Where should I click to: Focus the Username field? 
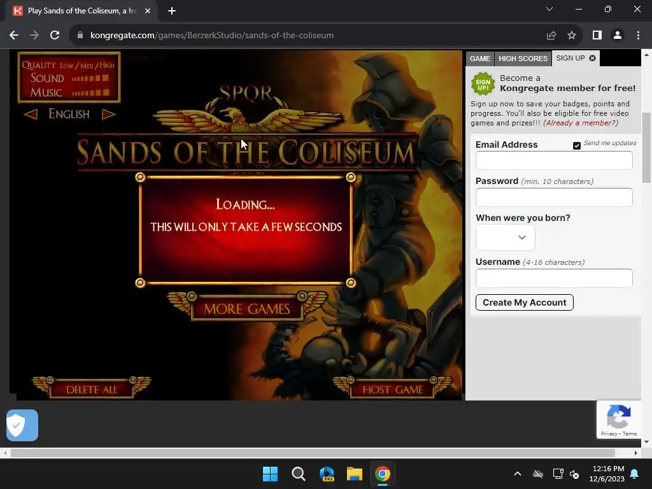pyautogui.click(x=554, y=278)
